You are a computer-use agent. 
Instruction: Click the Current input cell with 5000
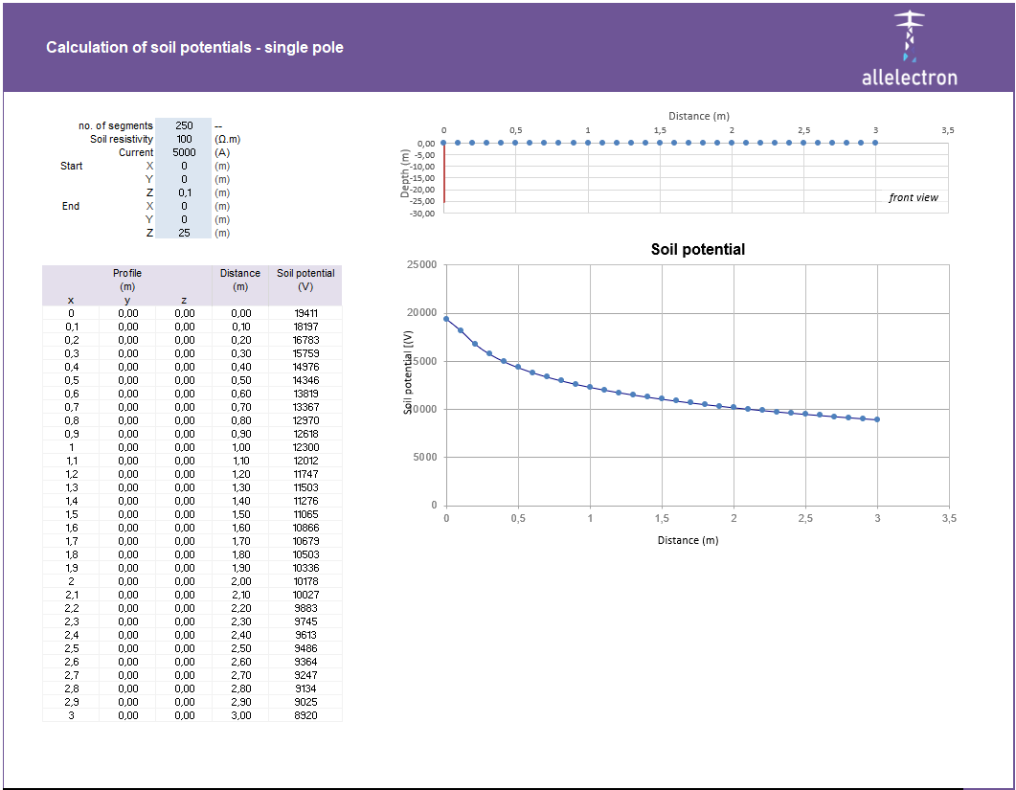coord(186,152)
